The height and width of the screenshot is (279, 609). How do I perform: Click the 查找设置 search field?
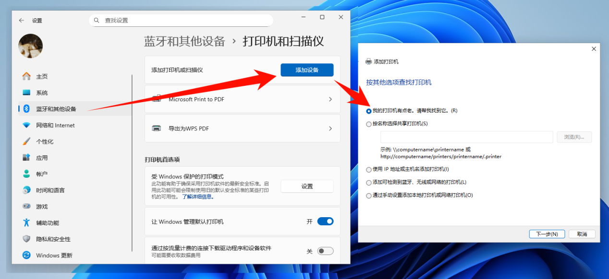(x=181, y=20)
